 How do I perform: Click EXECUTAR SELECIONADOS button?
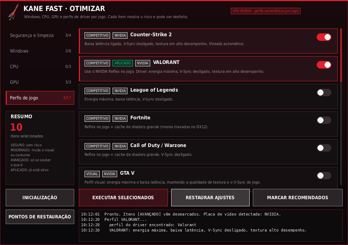123,197
